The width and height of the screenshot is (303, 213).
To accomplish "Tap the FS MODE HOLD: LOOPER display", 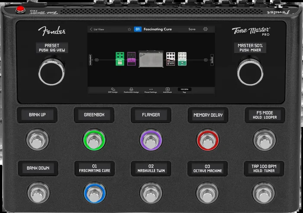I will pos(265,115).
